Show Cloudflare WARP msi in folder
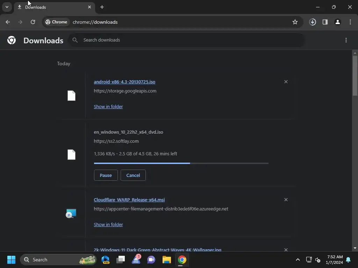358x268 pixels. pos(108,225)
